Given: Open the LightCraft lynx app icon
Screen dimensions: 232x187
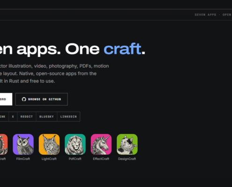Looking at the screenshot, I should pos(49,144).
